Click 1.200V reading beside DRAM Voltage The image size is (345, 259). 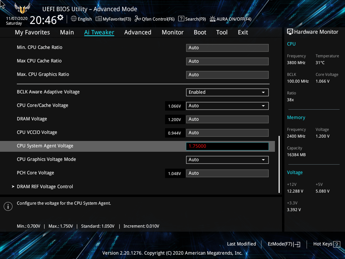click(x=175, y=120)
